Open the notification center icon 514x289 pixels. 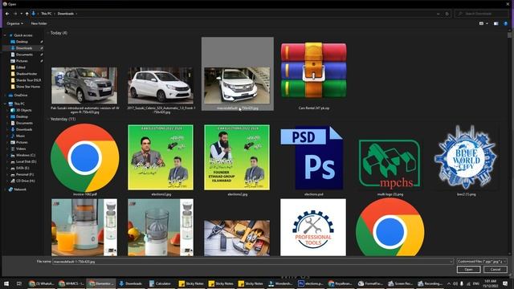[505, 283]
